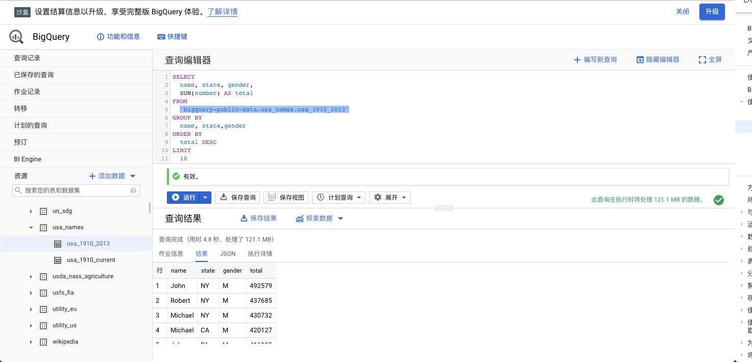The width and height of the screenshot is (752, 362).
Task: Expand the un_sdg dataset arrow
Action: pos(31,211)
